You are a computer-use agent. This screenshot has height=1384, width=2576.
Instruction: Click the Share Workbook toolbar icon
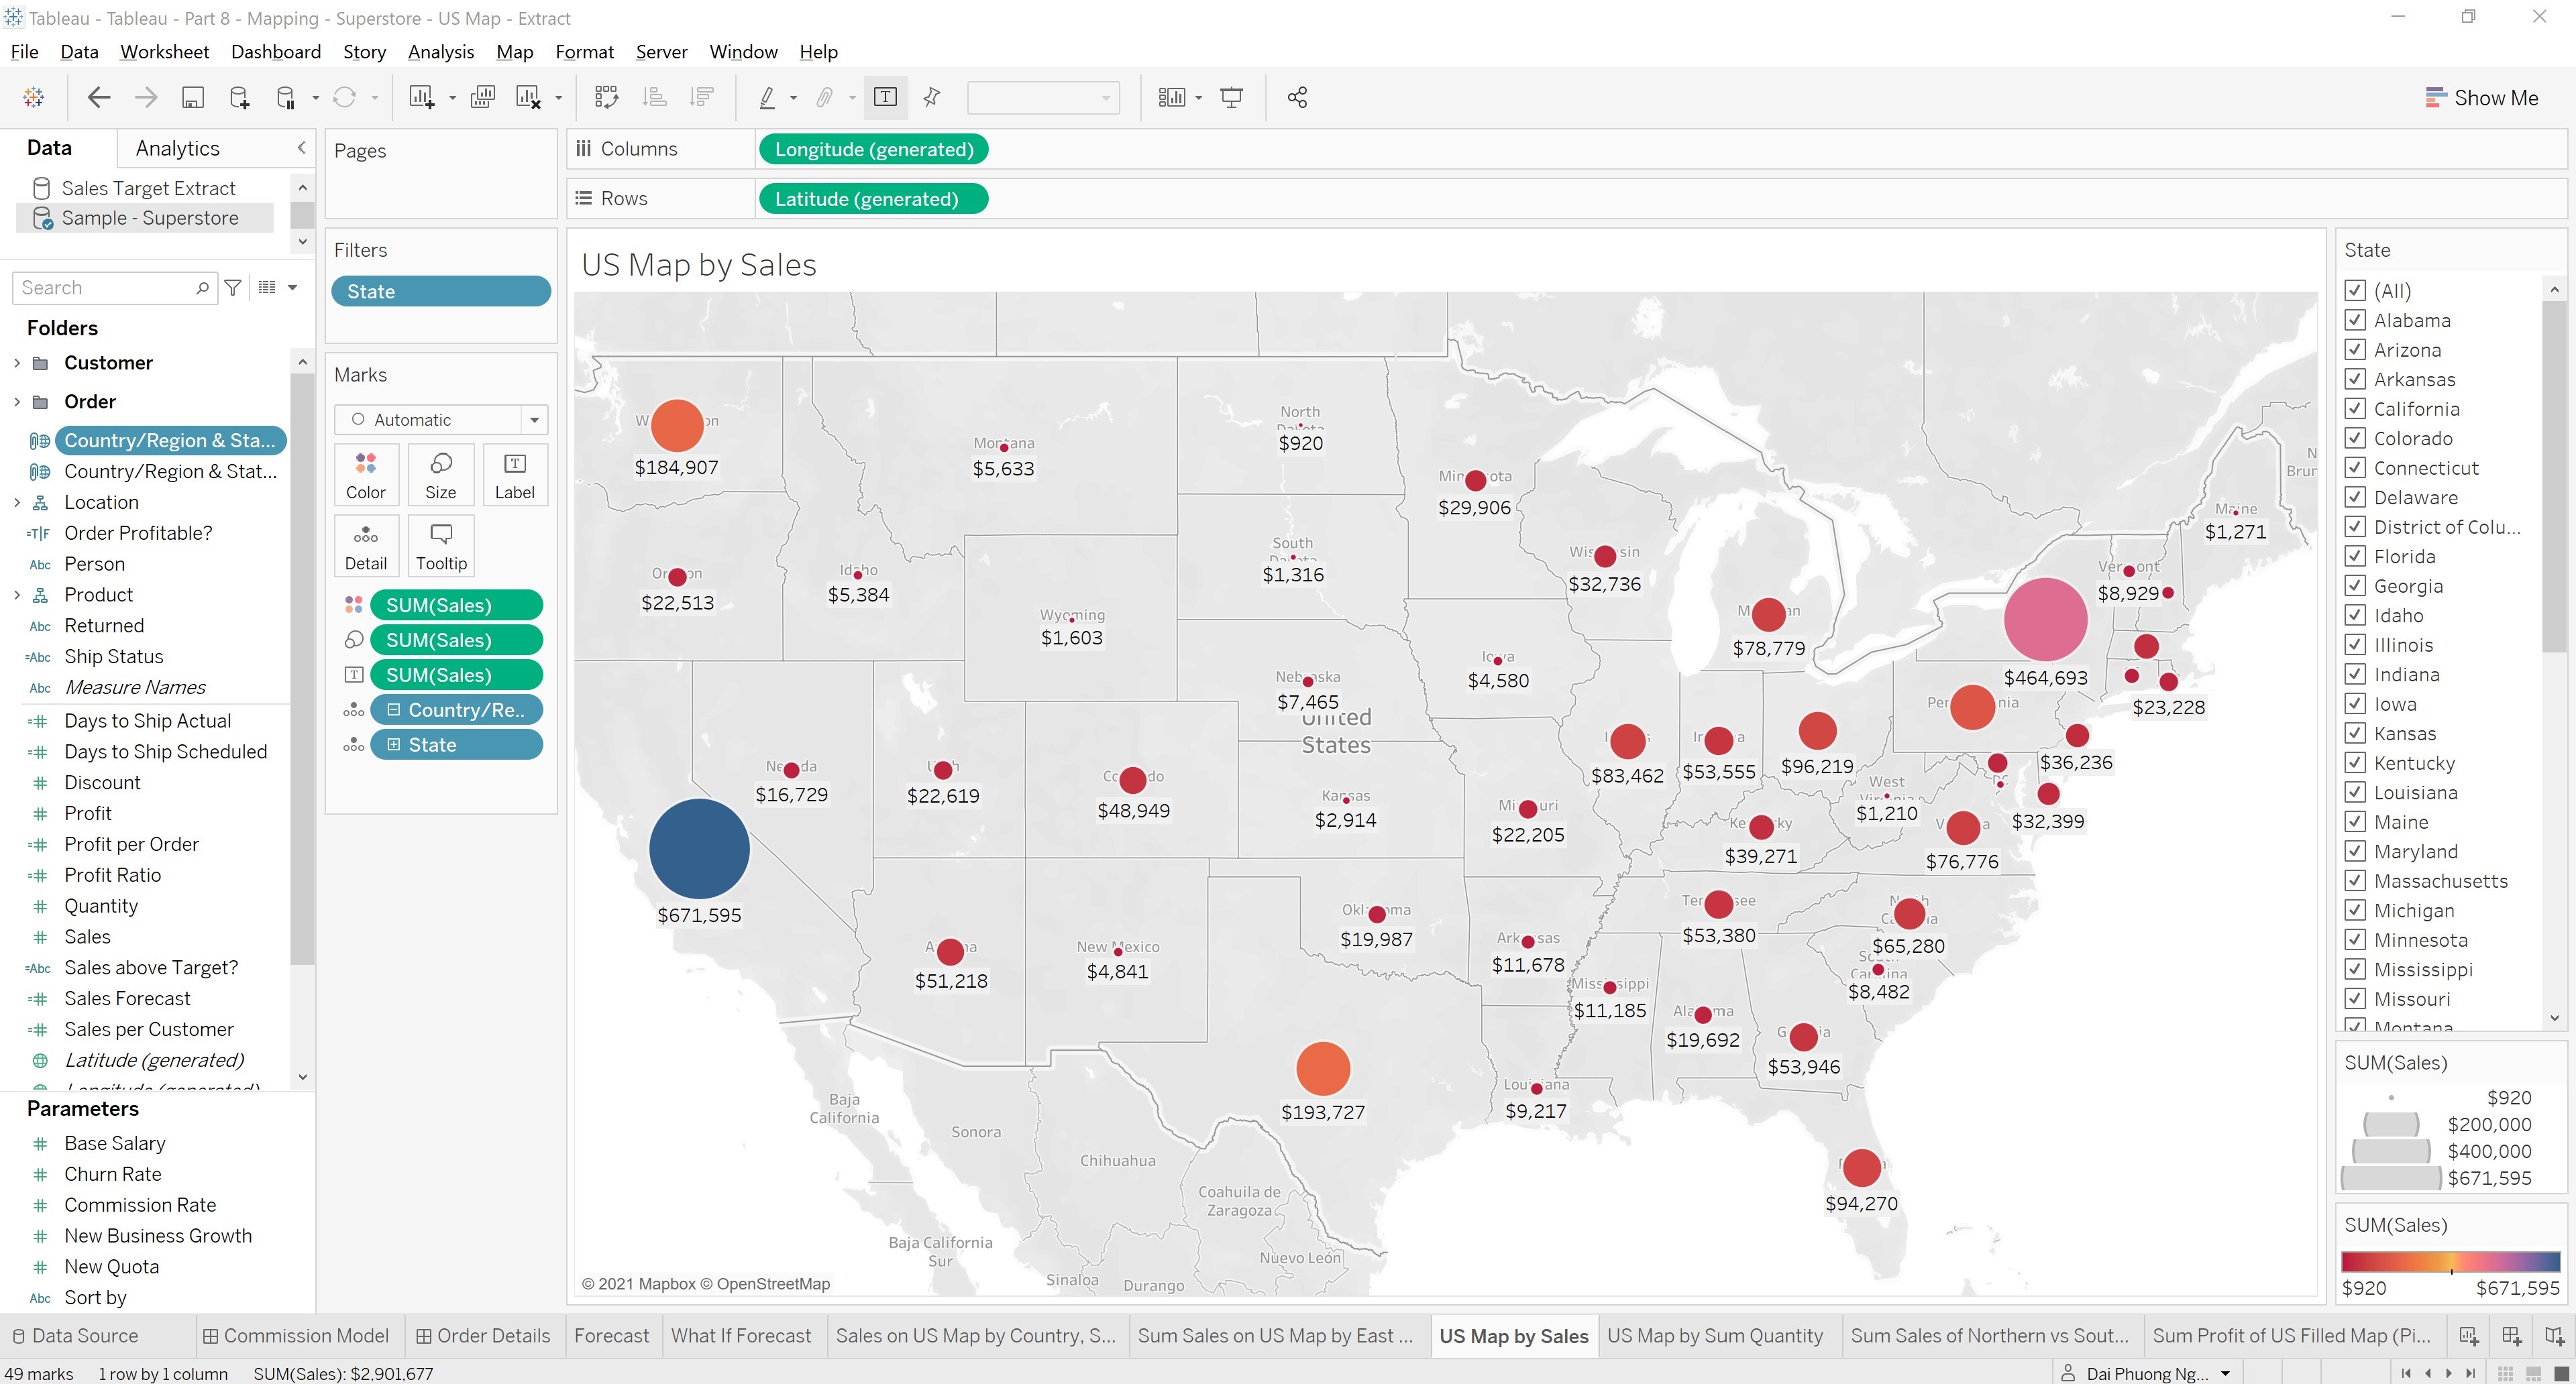point(1297,97)
